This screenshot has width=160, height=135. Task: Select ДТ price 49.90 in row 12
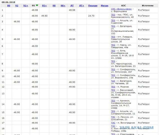[72, 87]
